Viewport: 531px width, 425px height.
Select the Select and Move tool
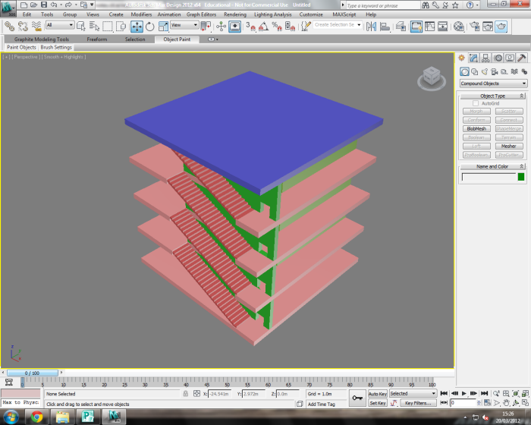137,26
